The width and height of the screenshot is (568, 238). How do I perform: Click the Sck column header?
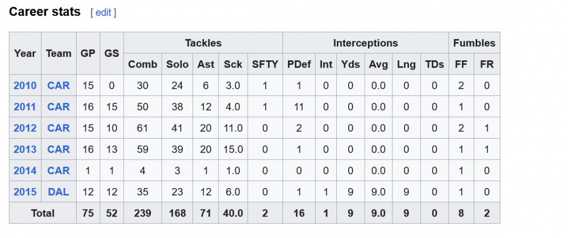pyautogui.click(x=233, y=64)
